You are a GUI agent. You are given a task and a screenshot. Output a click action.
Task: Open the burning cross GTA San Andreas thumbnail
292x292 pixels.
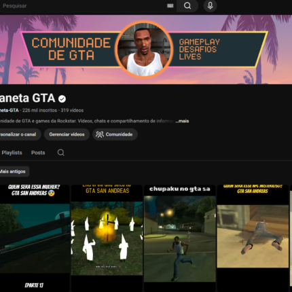(107, 238)
